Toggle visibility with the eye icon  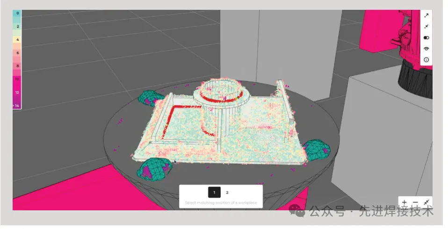coord(426,49)
